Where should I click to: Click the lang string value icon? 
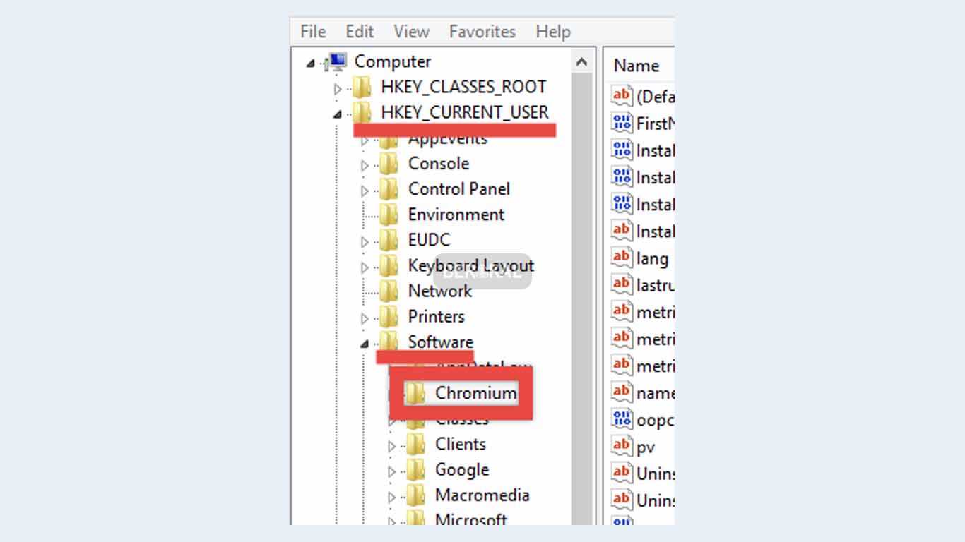[622, 258]
